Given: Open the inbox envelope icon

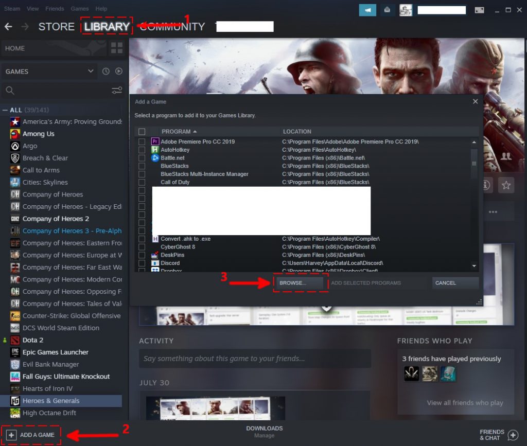Looking at the screenshot, I should (x=387, y=10).
